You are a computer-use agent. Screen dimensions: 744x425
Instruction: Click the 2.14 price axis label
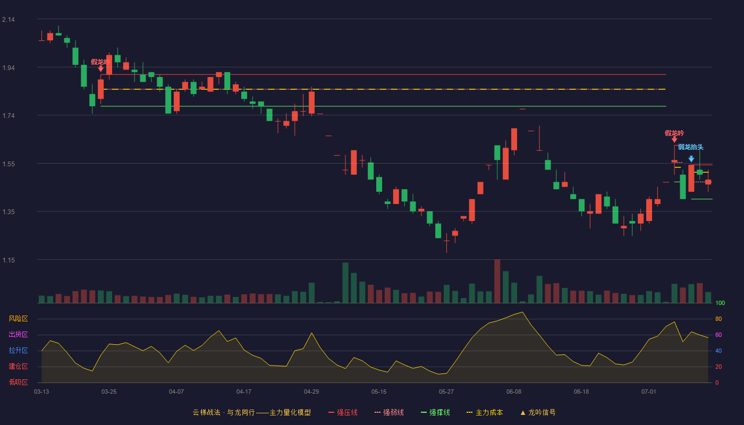(x=9, y=20)
